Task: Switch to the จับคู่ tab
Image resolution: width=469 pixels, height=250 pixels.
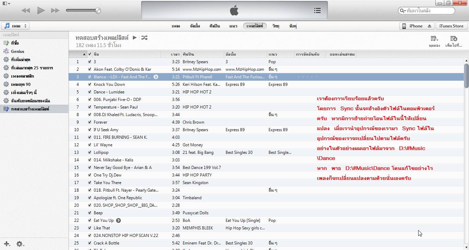Action: click(x=293, y=26)
